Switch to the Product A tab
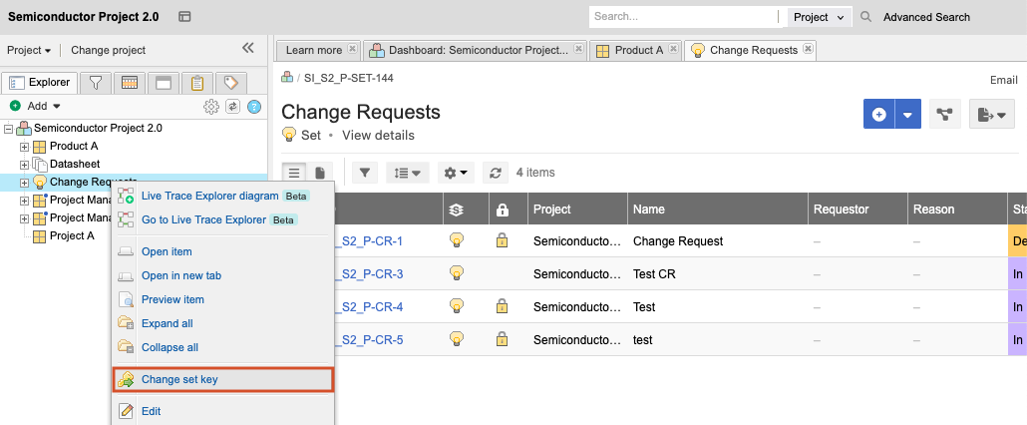1027x425 pixels. click(x=634, y=50)
